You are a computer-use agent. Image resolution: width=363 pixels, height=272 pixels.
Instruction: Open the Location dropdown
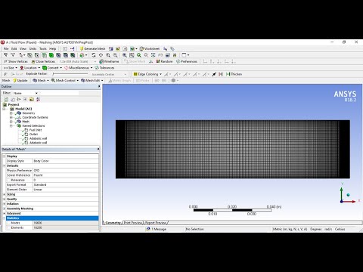(30, 68)
